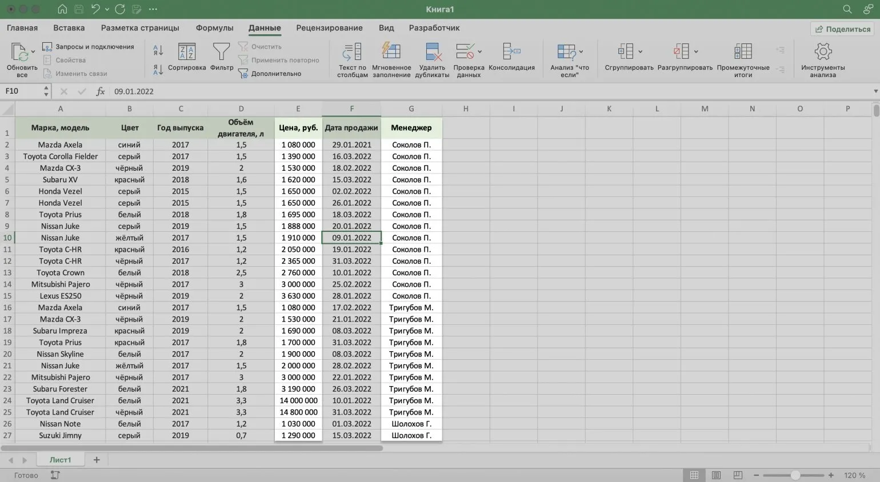Switch to page break preview view
This screenshot has height=482, width=880.
pyautogui.click(x=738, y=475)
